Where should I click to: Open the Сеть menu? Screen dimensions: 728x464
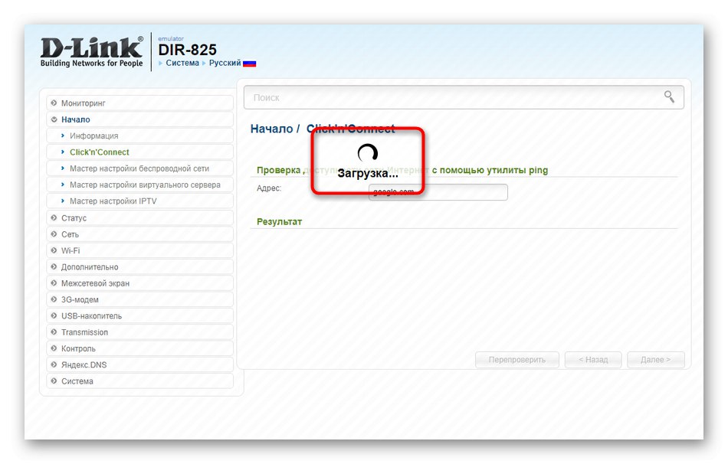(x=139, y=234)
